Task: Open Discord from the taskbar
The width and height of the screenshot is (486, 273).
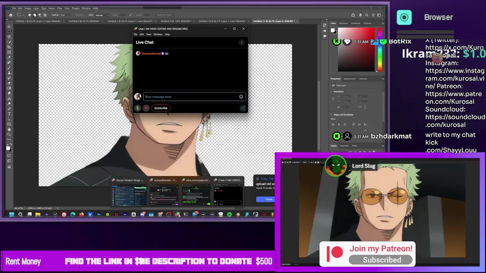Action: 142,215
